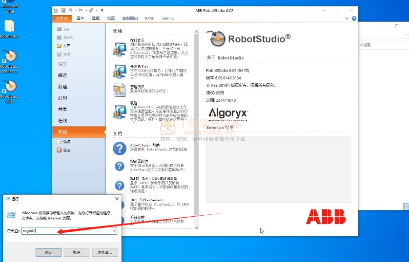
Task: Open the 管理授权 license management icon
Action: coord(119,90)
